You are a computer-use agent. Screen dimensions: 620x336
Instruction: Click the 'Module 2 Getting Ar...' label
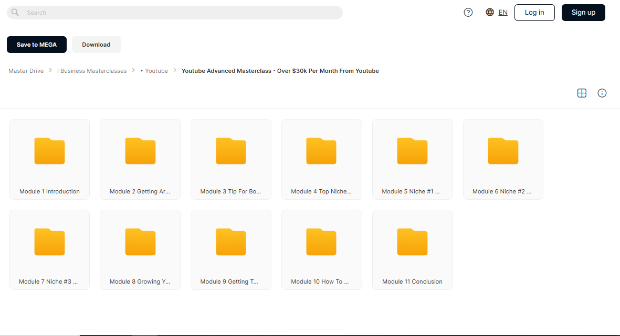point(140,191)
